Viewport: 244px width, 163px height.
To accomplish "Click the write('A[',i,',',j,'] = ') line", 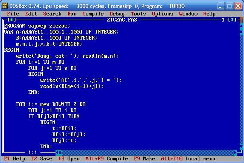I will [81, 80].
